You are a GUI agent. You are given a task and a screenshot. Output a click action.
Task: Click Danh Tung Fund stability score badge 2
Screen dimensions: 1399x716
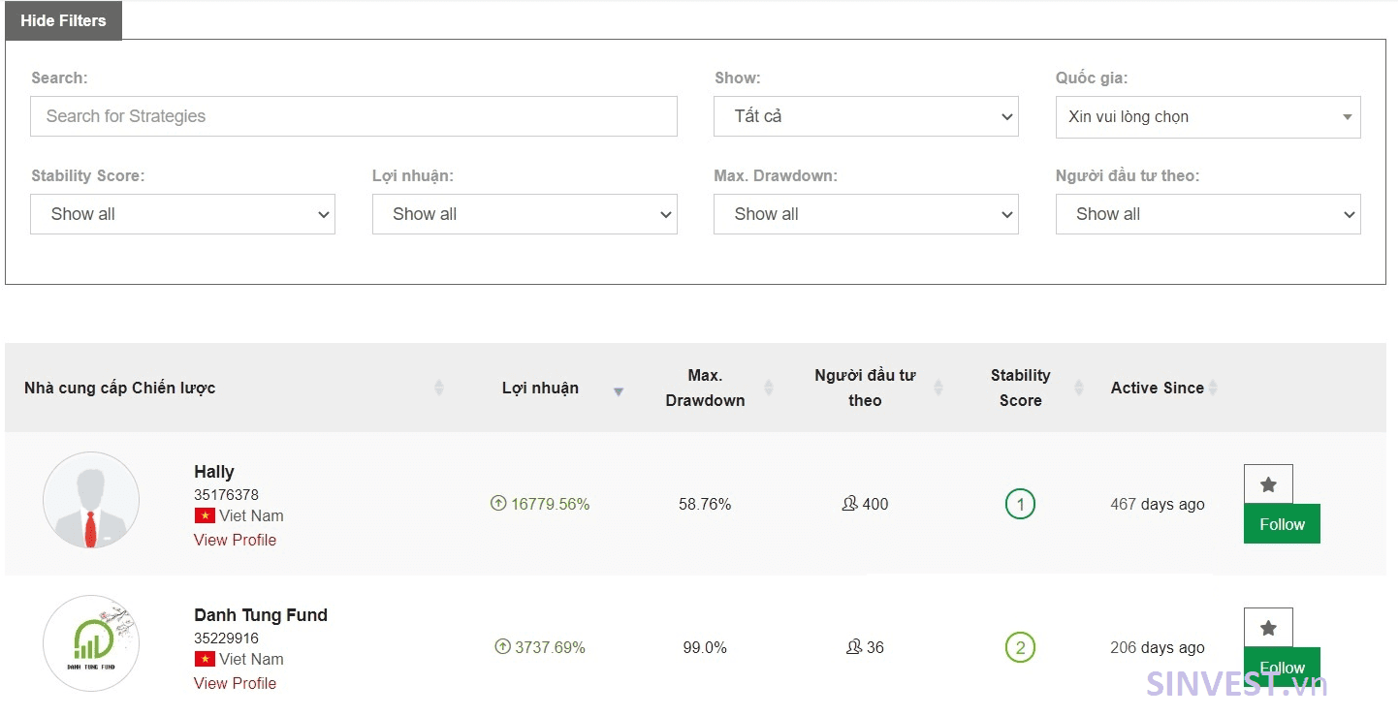tap(1020, 647)
